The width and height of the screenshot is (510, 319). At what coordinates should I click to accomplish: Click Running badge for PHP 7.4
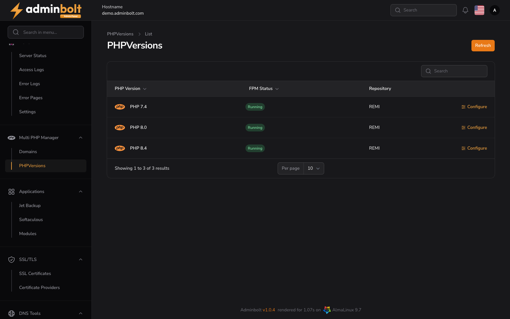pyautogui.click(x=255, y=107)
